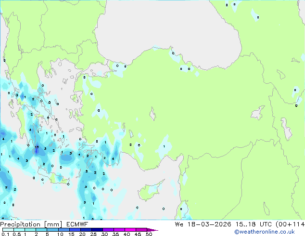Click the legend label '45'
The width and height of the screenshot is (305, 236).
pyautogui.click(x=138, y=234)
